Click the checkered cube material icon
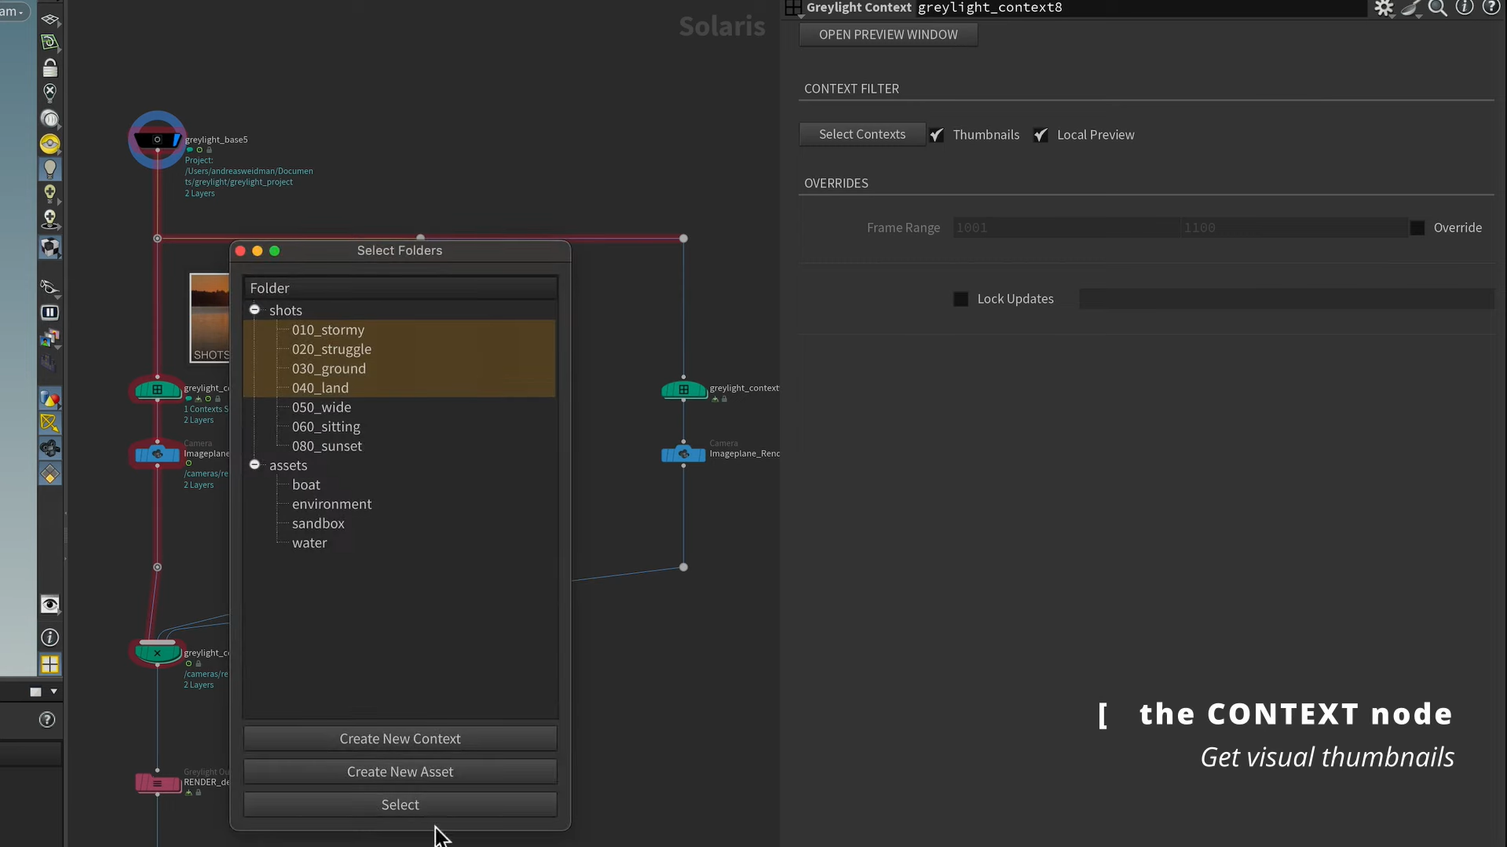The height and width of the screenshot is (847, 1507). pos(49,248)
